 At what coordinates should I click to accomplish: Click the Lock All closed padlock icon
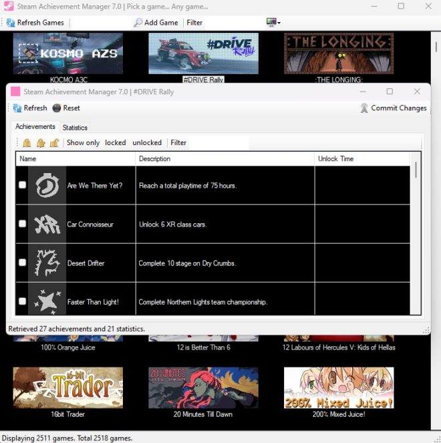tap(27, 143)
